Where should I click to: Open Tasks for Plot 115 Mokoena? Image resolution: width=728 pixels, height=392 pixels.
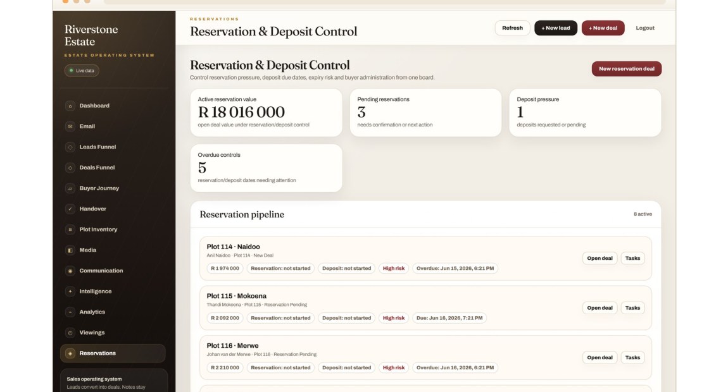[x=632, y=308]
